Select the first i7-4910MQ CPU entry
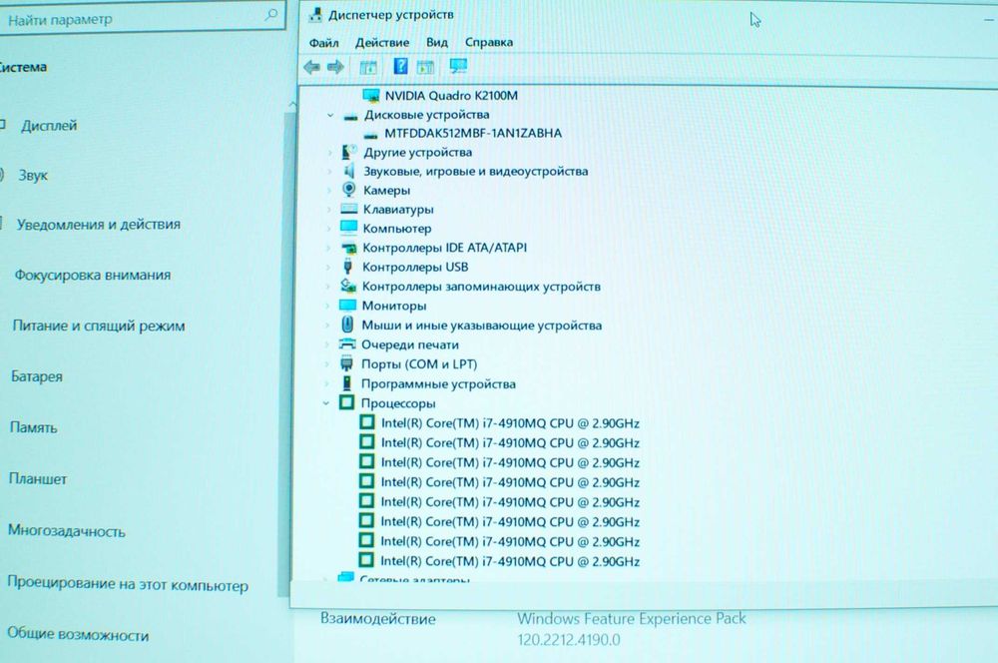998x663 pixels. [x=510, y=423]
